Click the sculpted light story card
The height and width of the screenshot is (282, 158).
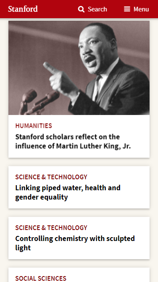coord(79,238)
